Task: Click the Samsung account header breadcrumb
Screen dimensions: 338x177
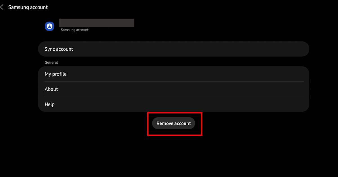Action: [x=28, y=7]
